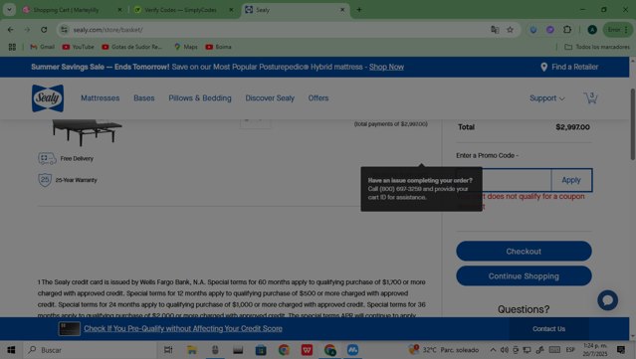
Task: Click the 25-Year Warranty text
Action: (77, 180)
